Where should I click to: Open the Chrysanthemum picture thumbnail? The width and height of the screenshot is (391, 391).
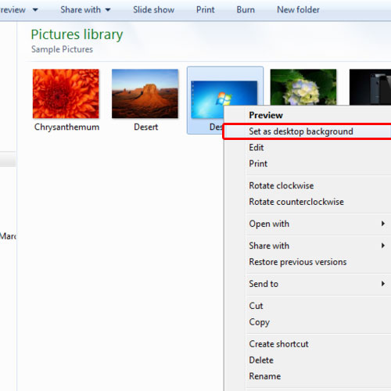pos(66,94)
